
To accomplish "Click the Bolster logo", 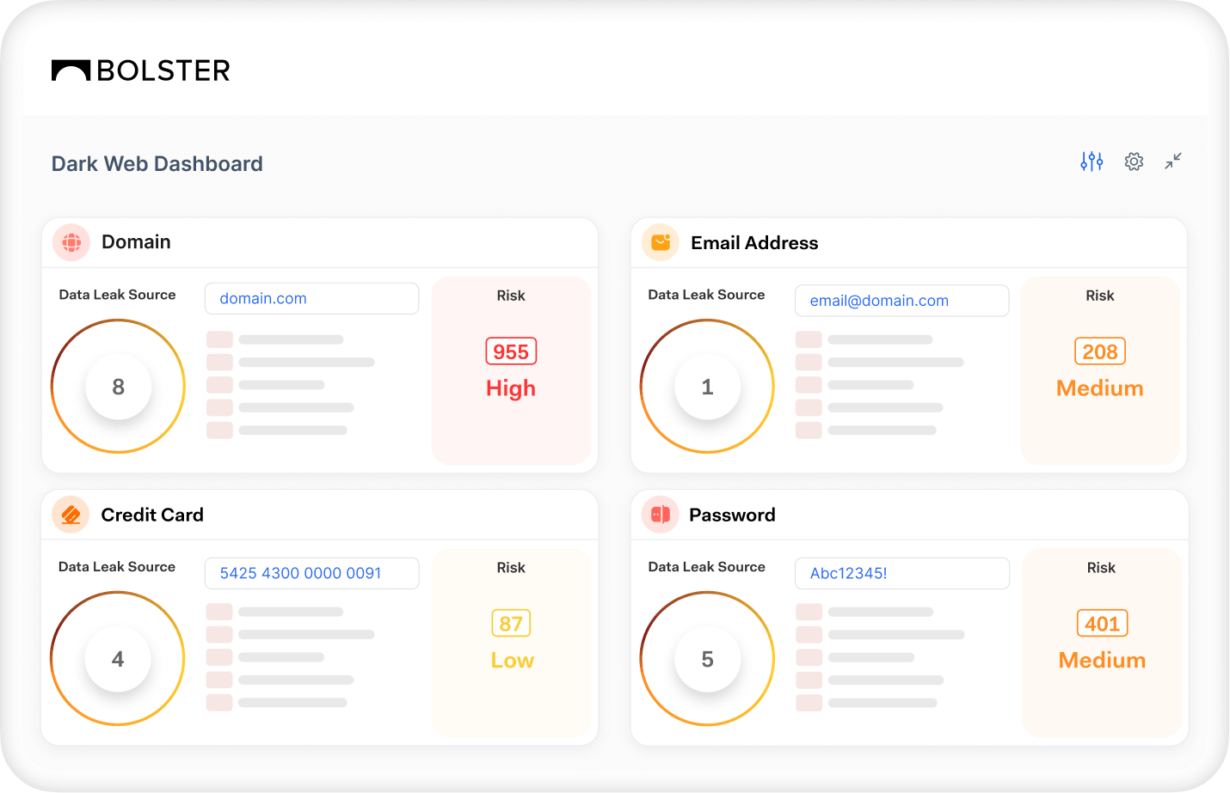I will pyautogui.click(x=141, y=70).
